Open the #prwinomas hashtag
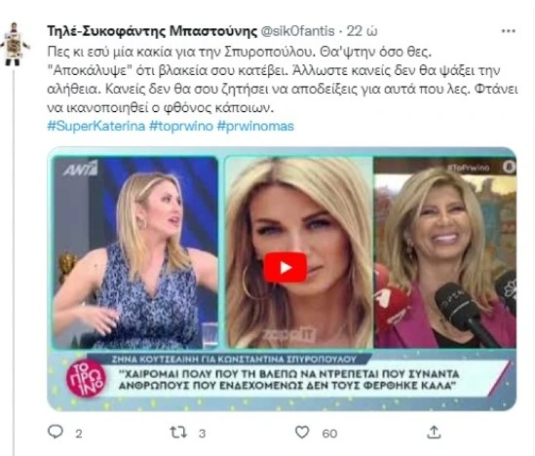Viewport: 535px width, 456px height. click(255, 127)
